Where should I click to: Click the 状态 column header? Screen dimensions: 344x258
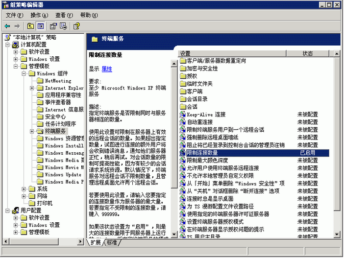pyautogui.click(x=308, y=53)
